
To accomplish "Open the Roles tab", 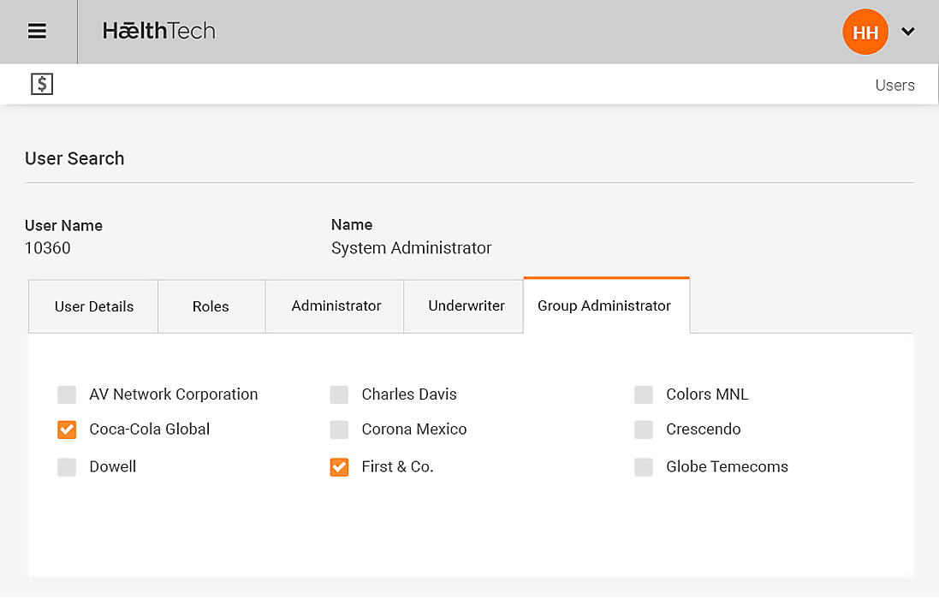I will point(211,306).
